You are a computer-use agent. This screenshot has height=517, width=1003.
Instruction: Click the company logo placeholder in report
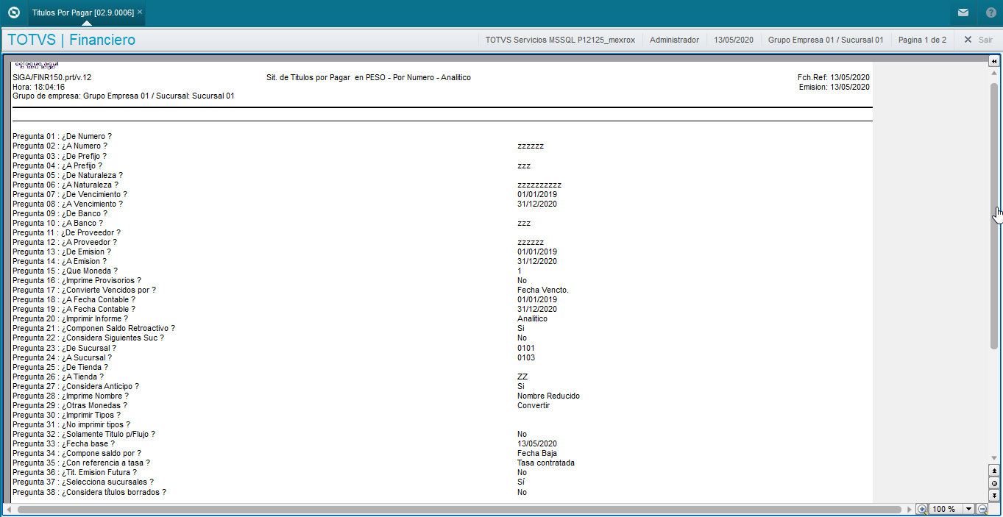(37, 65)
